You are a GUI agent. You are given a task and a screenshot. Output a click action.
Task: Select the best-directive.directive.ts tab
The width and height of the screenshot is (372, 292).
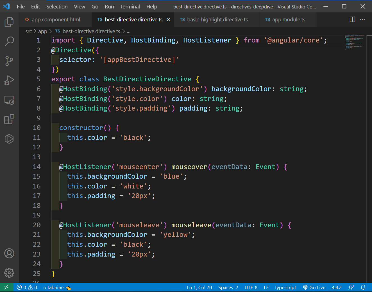133,19
